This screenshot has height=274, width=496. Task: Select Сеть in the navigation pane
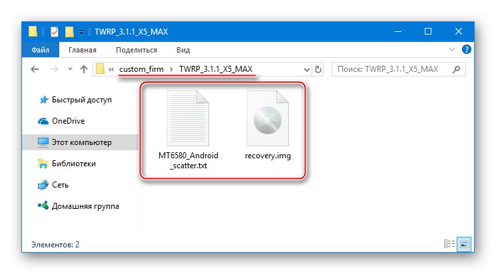coord(60,185)
